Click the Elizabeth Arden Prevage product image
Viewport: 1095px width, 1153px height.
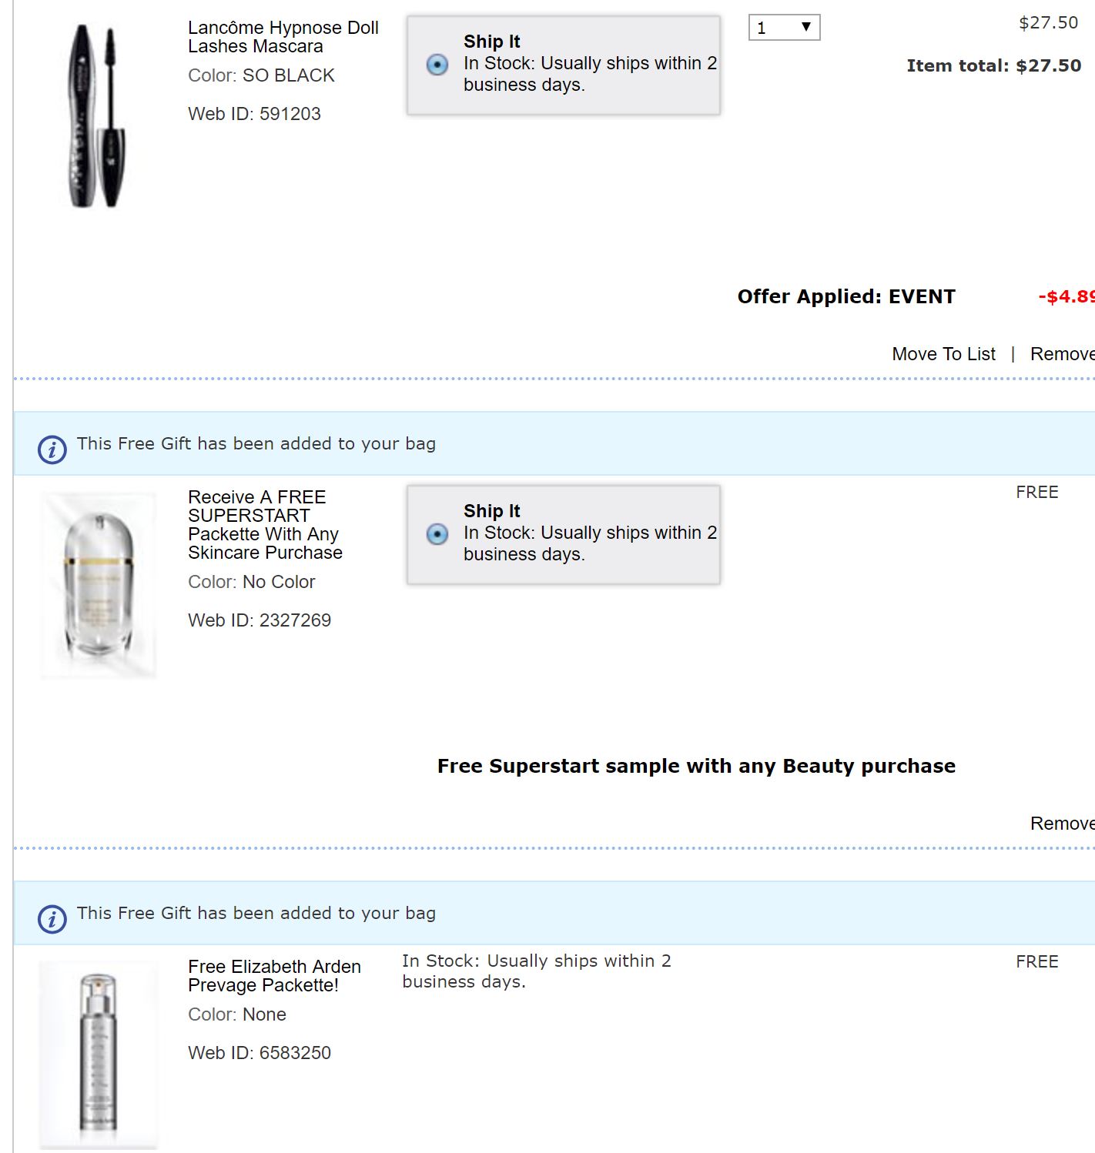pos(99,1054)
